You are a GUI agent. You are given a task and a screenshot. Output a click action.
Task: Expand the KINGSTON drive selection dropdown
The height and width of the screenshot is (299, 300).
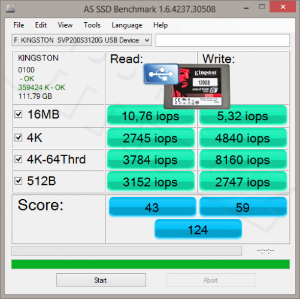(81, 40)
